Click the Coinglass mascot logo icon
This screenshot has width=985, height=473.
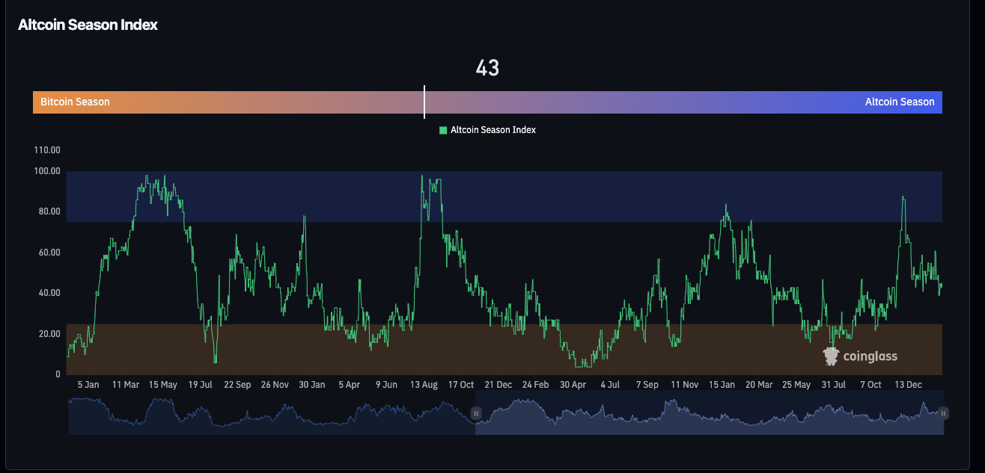point(831,356)
